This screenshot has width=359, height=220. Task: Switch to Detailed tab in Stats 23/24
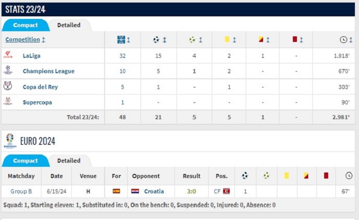69,25
